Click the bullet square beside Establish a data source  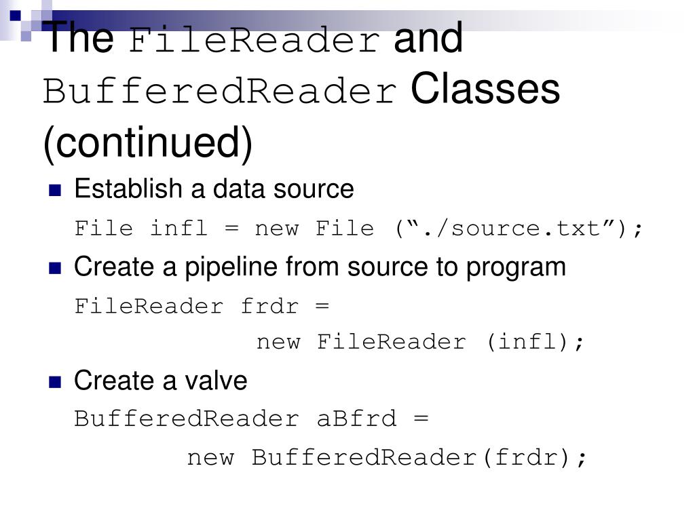click(55, 190)
